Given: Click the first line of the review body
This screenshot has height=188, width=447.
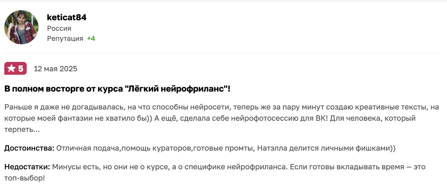Looking at the screenshot, I should [221, 107].
